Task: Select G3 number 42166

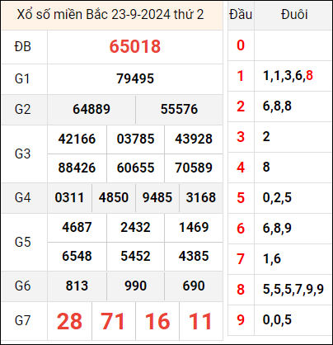Action: coord(77,139)
